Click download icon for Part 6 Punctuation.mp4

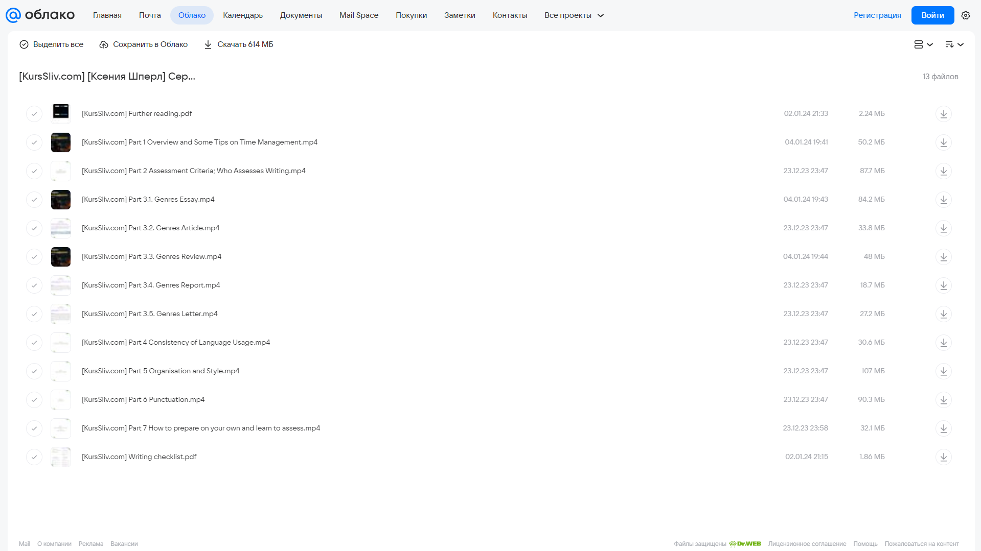tap(943, 399)
